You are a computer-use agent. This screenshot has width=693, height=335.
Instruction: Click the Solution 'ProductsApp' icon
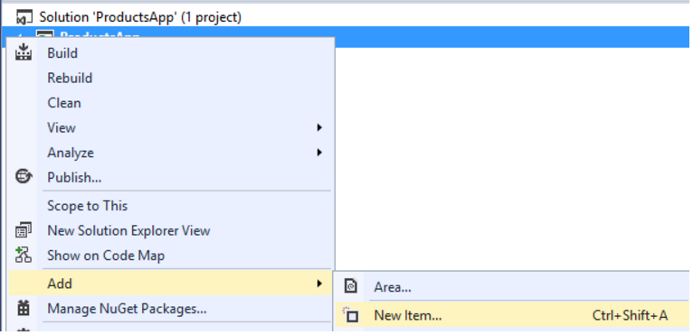coord(24,17)
